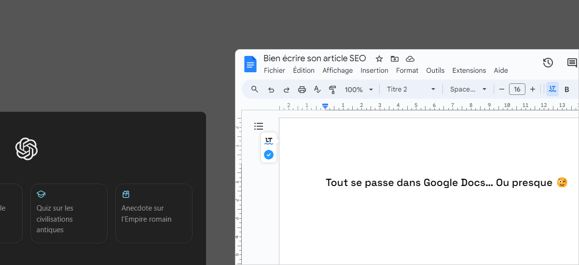
Task: Print the document
Action: point(302,90)
